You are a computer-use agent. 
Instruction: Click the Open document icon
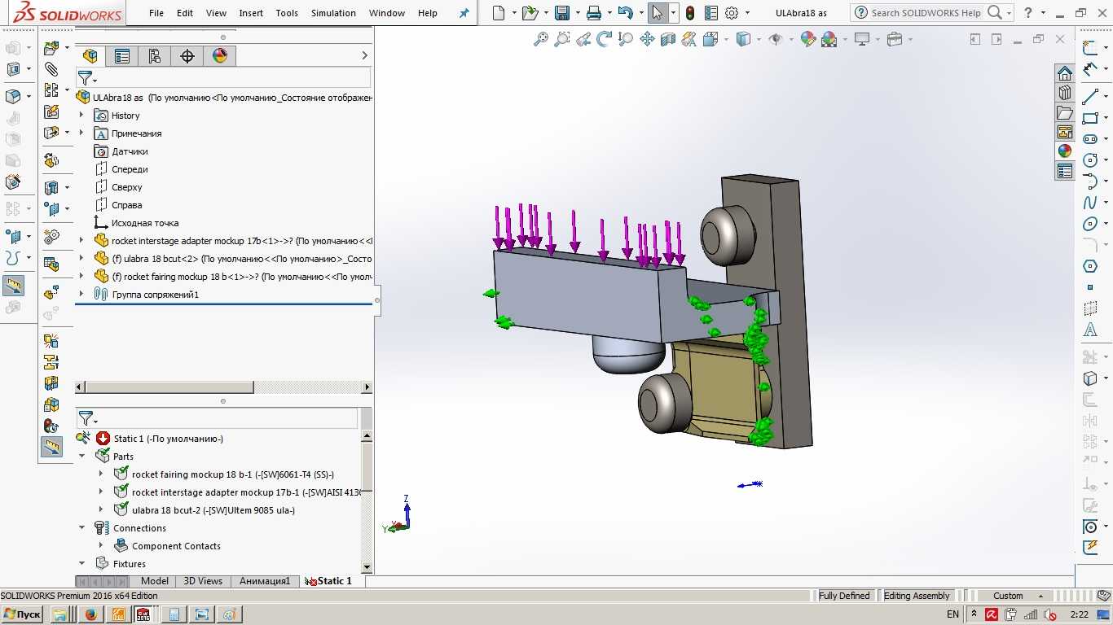click(x=530, y=13)
